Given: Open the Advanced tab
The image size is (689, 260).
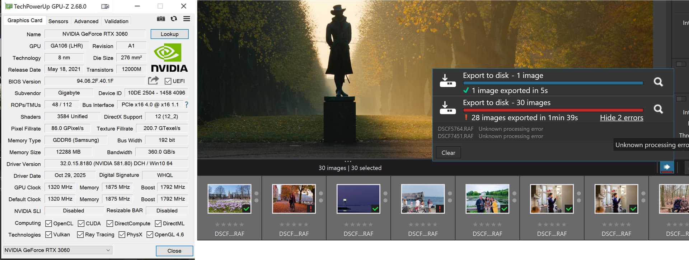Looking at the screenshot, I should click(x=86, y=21).
